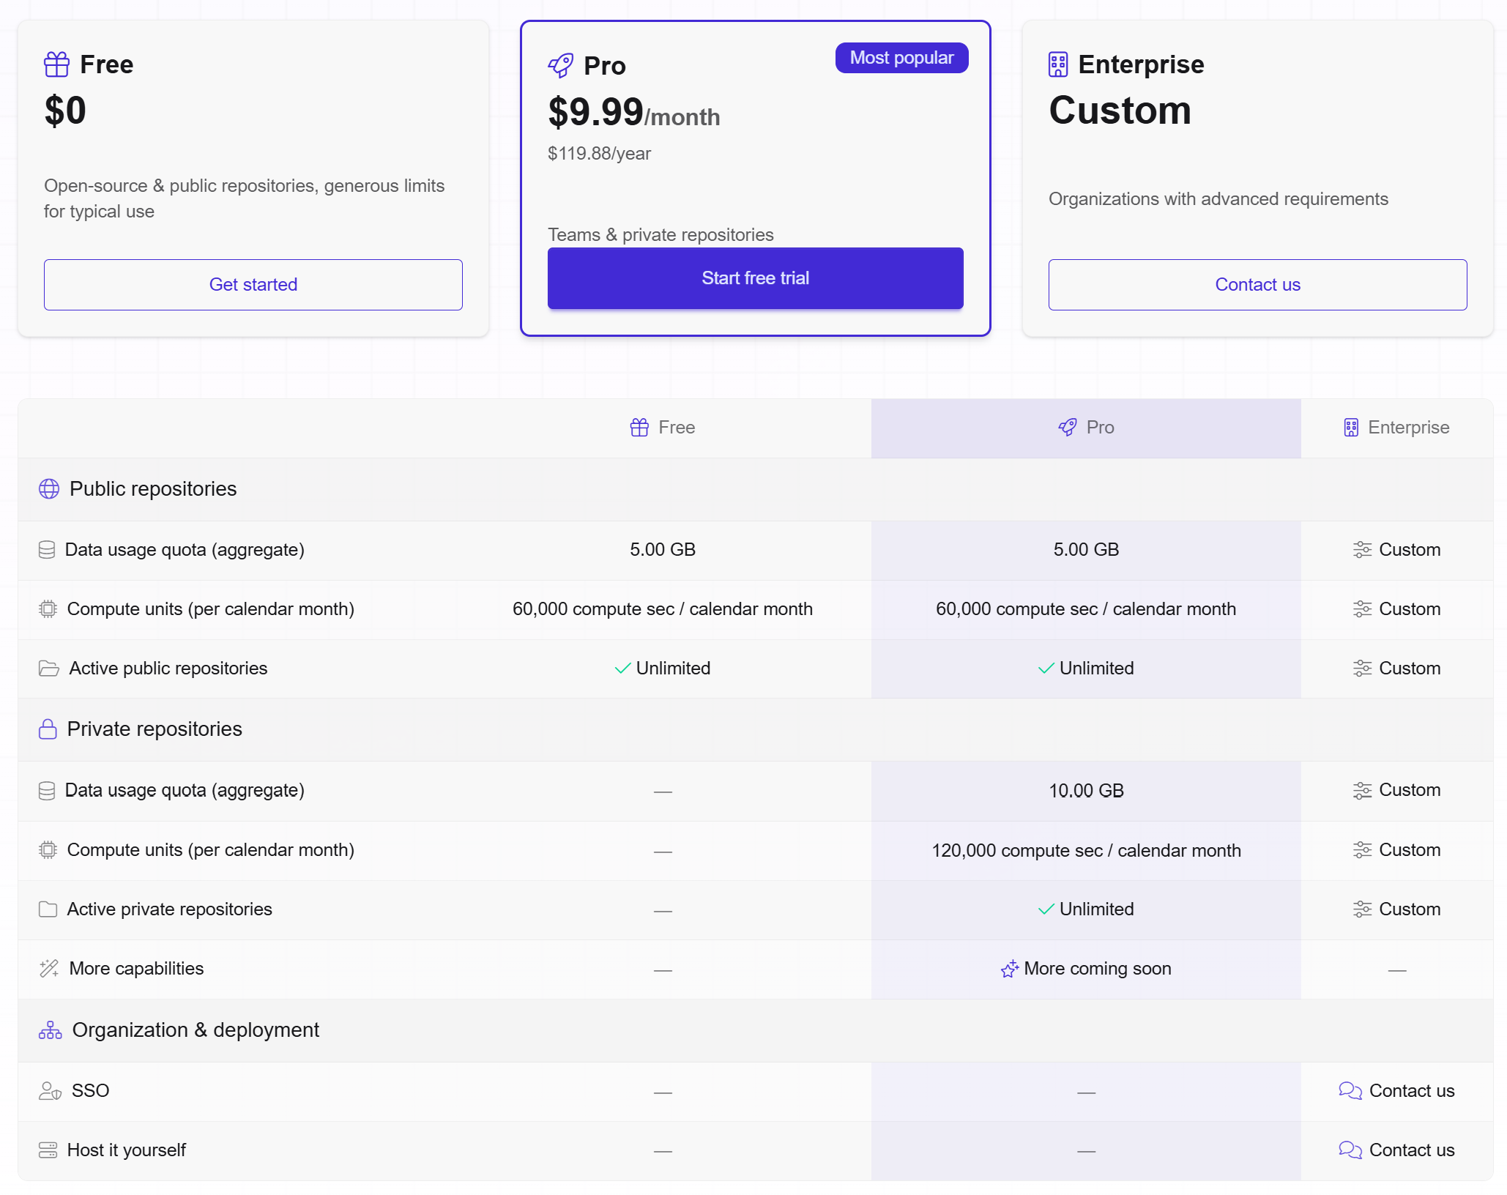Click the Start free trial button
Screen dimensions: 1507x1195
click(755, 278)
